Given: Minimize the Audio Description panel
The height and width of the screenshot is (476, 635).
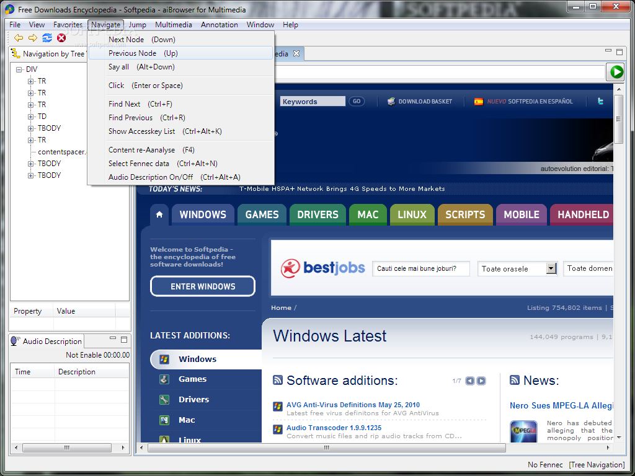Looking at the screenshot, I should pos(113,339).
